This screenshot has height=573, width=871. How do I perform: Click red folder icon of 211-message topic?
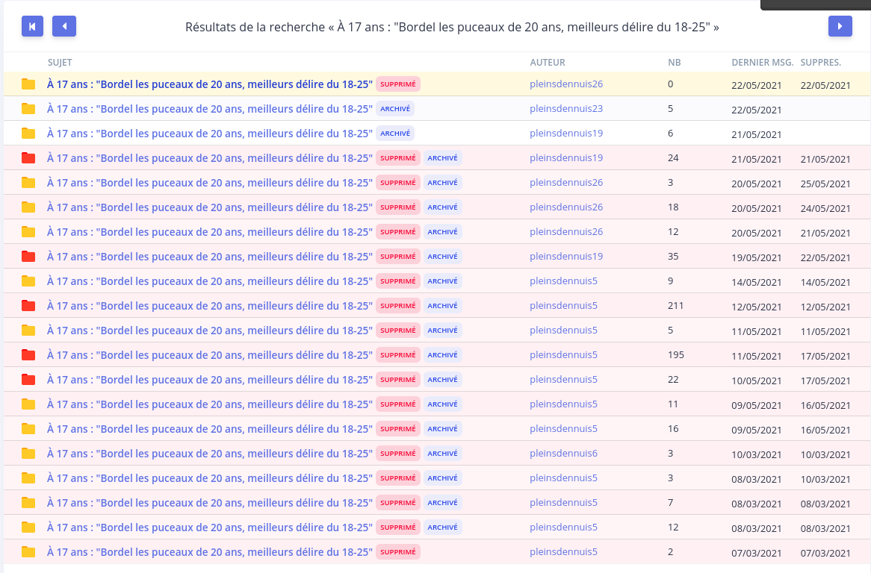coord(28,306)
